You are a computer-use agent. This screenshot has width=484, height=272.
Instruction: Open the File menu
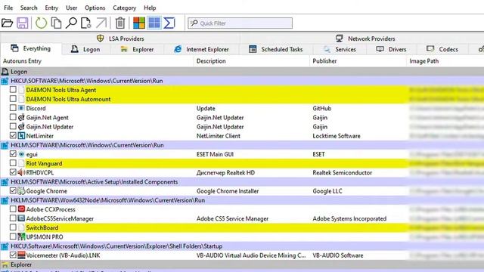coord(8,8)
